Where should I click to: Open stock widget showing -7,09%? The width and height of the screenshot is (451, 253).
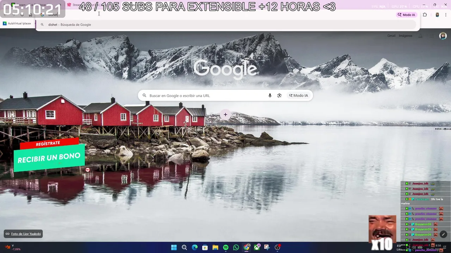(x=12, y=247)
